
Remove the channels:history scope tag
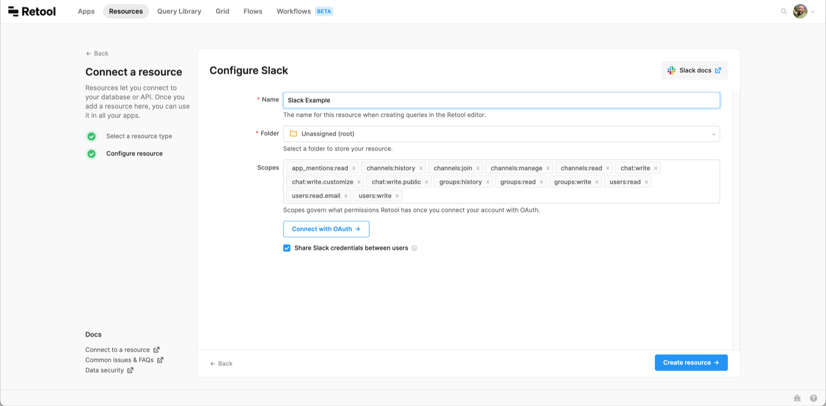click(x=421, y=168)
